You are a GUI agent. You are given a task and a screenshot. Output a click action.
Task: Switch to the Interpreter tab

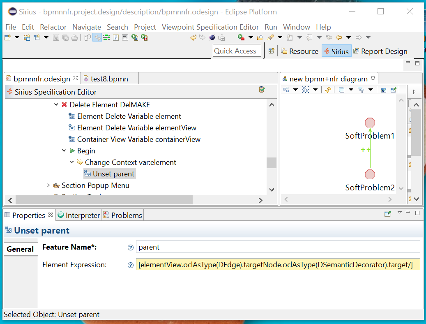pos(79,215)
